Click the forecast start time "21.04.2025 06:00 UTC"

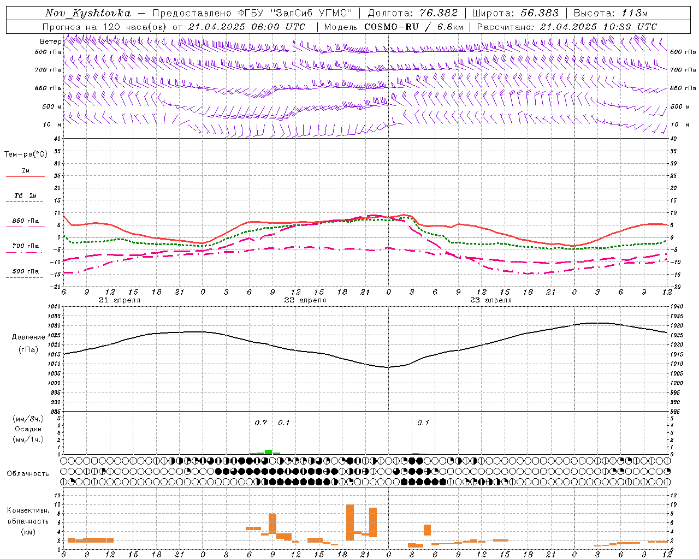(247, 27)
